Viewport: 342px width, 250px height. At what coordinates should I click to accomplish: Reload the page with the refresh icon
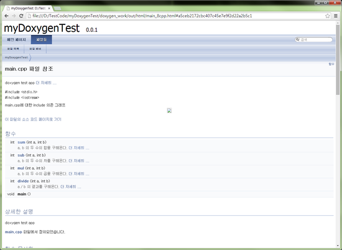point(21,16)
